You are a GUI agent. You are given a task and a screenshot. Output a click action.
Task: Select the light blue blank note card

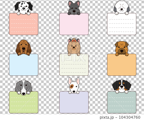point(24,65)
